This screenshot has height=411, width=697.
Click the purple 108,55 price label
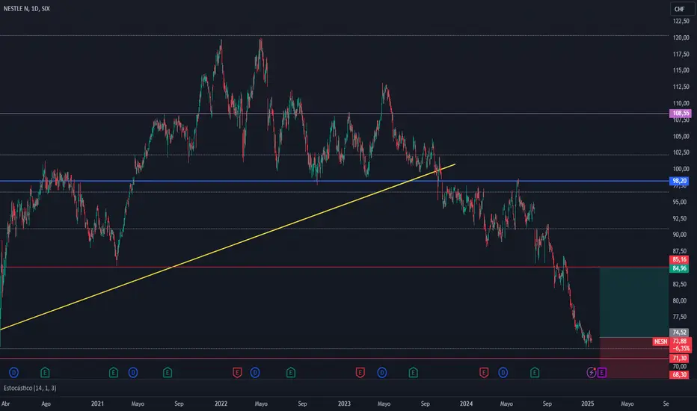tap(680, 114)
